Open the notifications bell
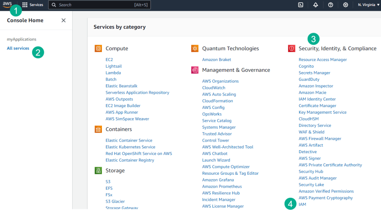This screenshot has height=210, width=381. (316, 5)
